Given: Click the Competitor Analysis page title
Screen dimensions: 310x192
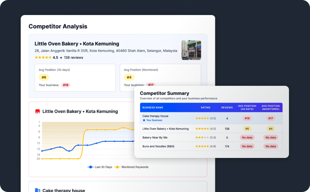Looking at the screenshot, I should [x=58, y=26].
